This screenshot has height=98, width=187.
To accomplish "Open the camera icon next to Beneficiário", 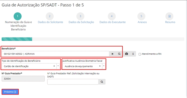I will pos(127,54).
